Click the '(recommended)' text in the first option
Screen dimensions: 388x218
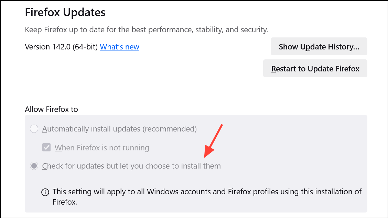click(170, 129)
